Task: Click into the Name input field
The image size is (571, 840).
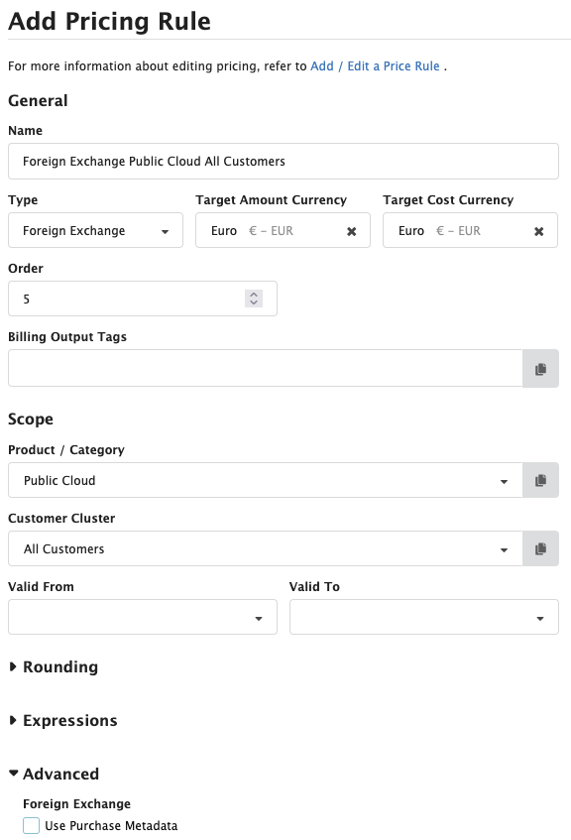Action: (x=284, y=162)
